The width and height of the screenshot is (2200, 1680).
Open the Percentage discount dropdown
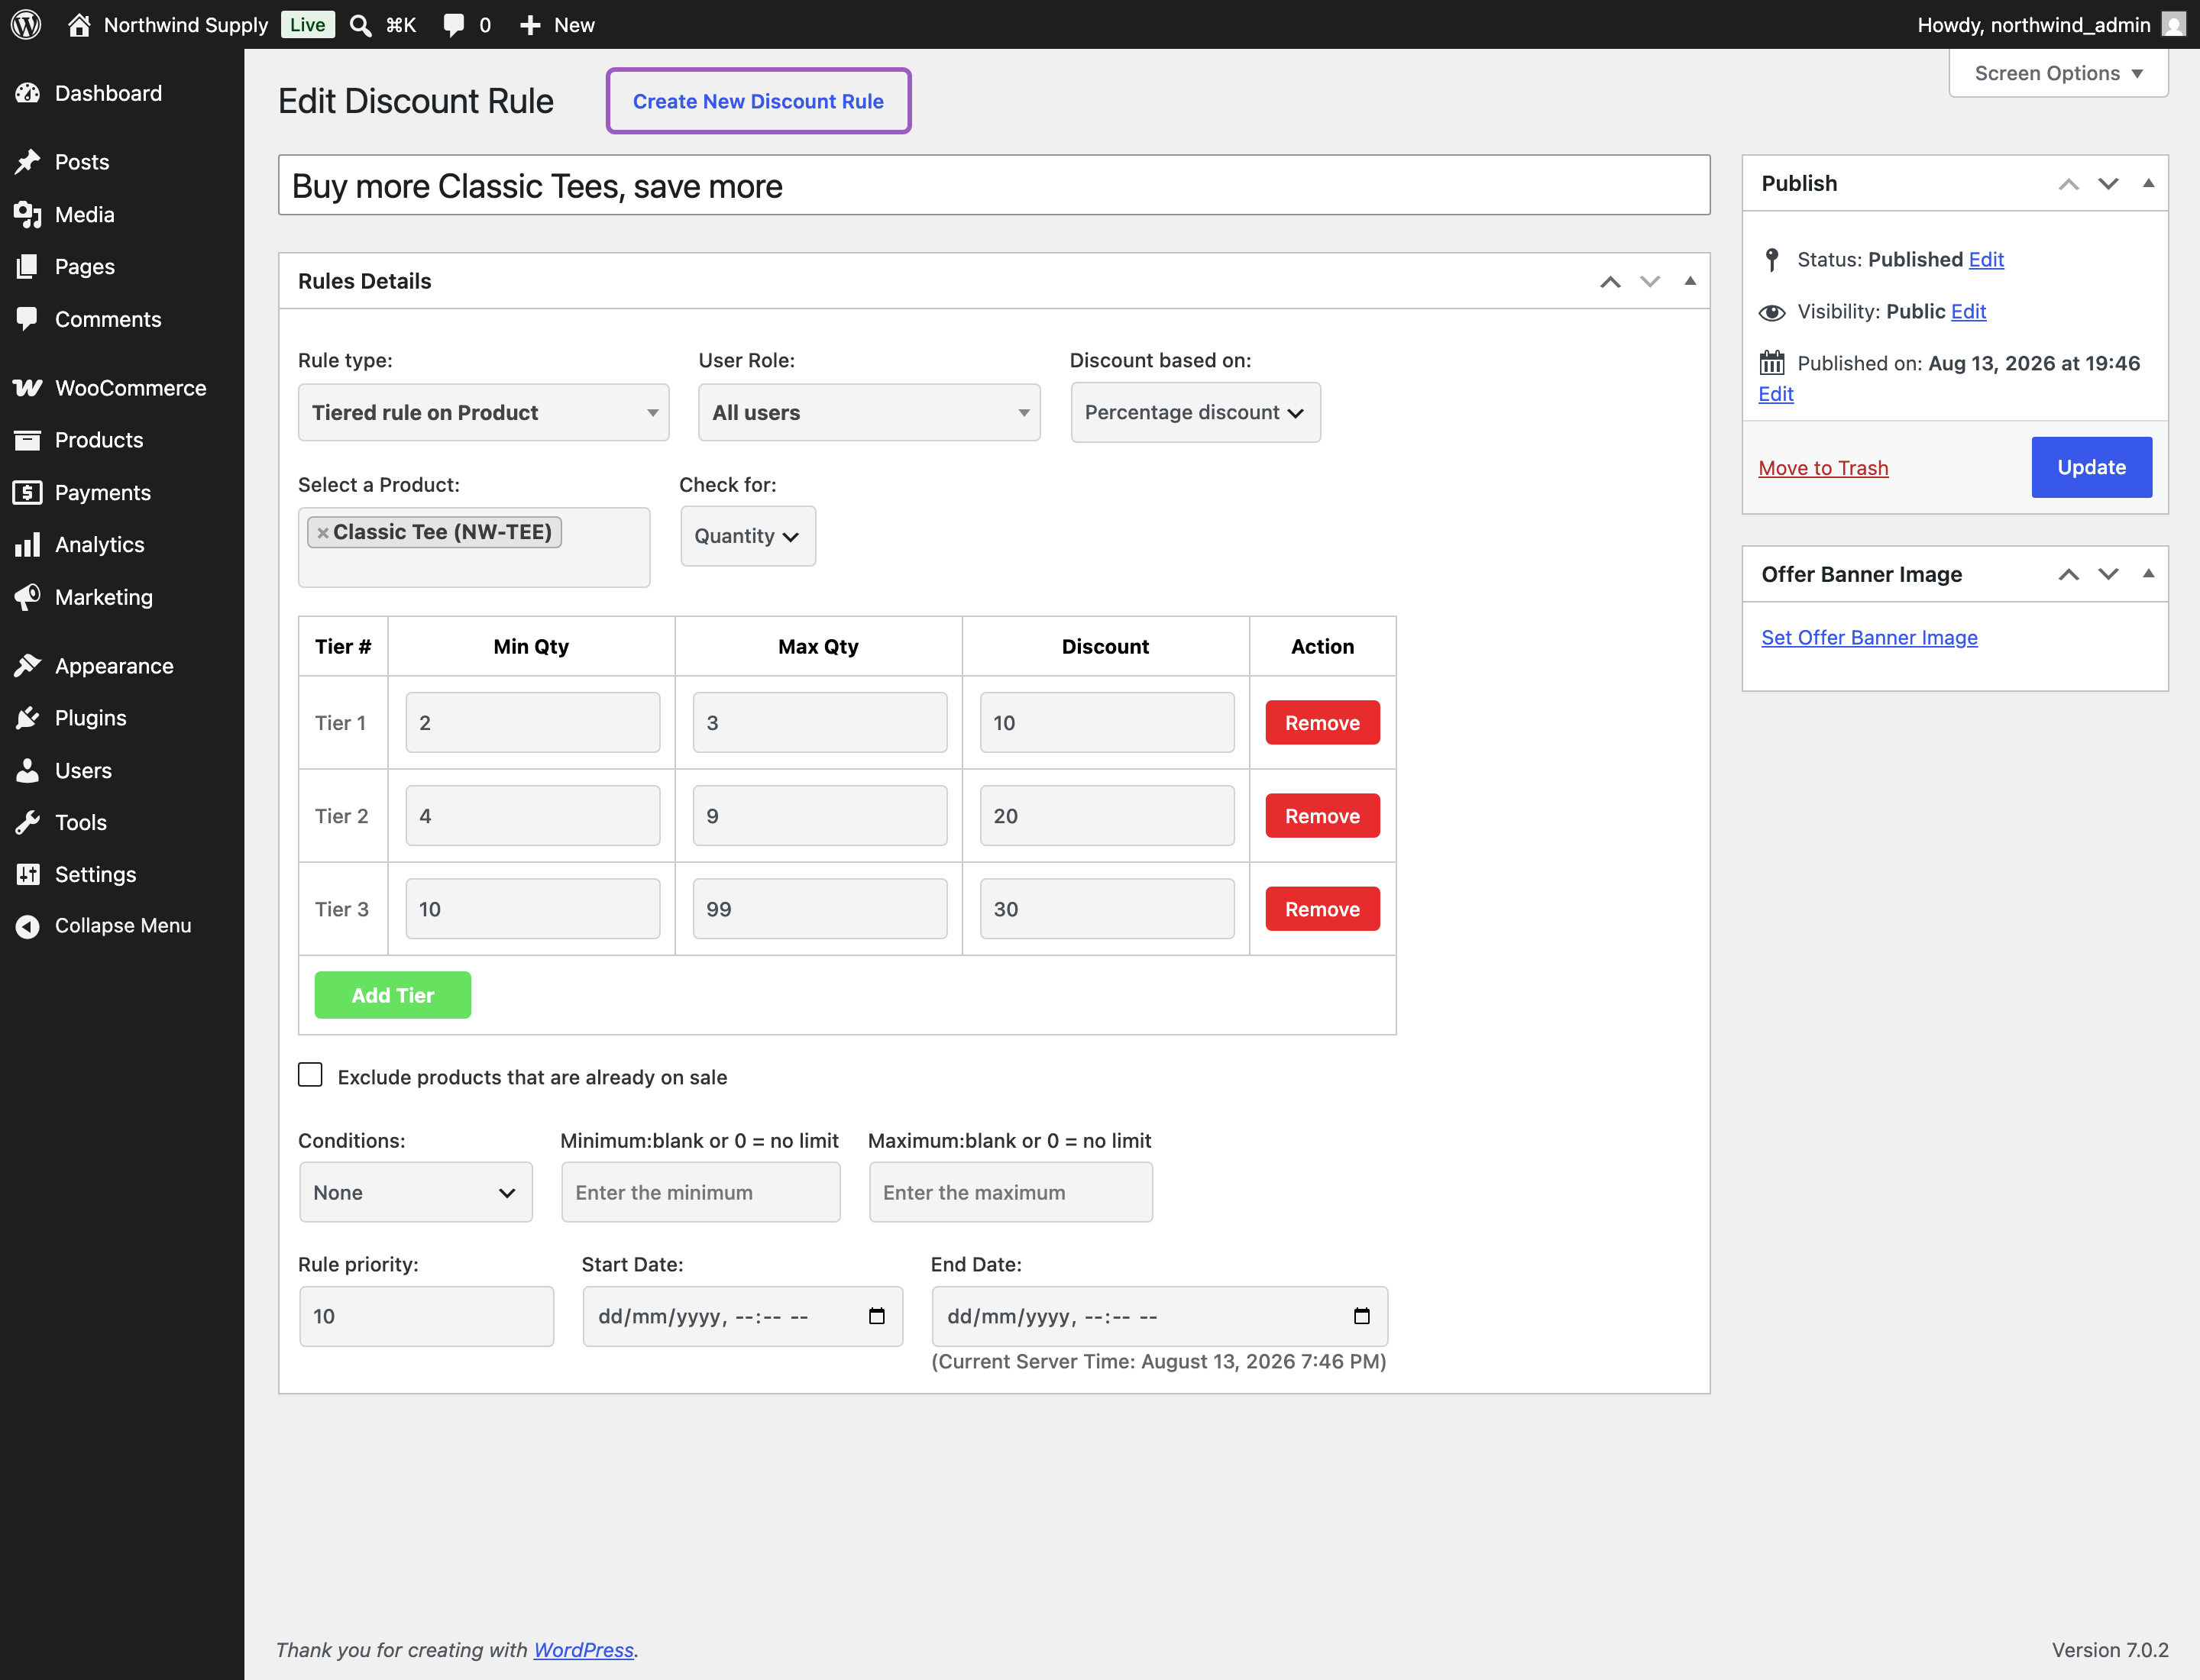[1195, 412]
